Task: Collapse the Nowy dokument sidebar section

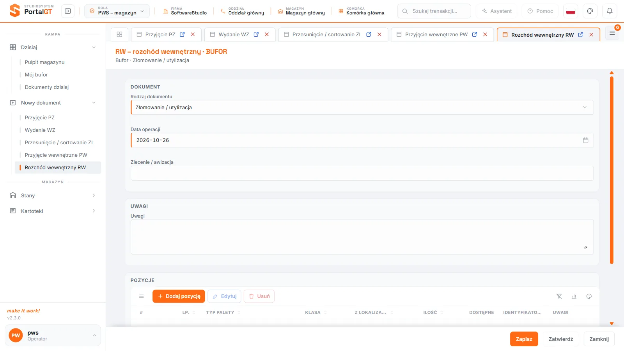Action: 53,103
